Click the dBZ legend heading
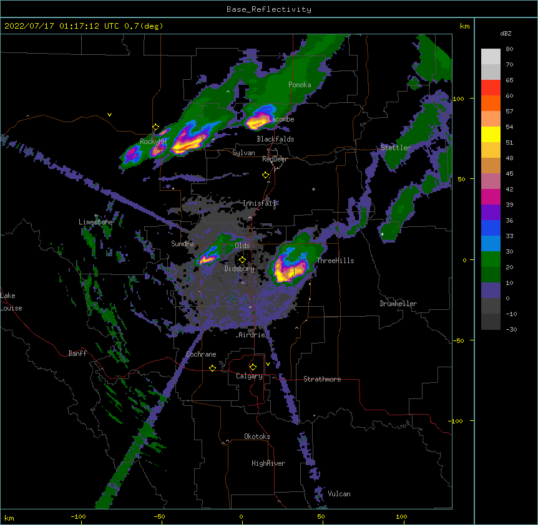 [506, 33]
